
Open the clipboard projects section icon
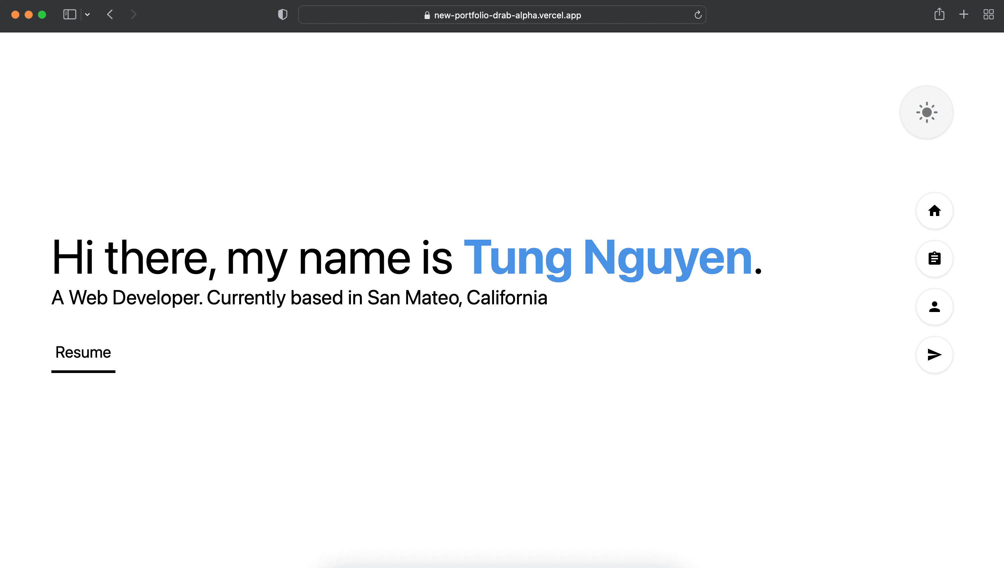(x=934, y=259)
